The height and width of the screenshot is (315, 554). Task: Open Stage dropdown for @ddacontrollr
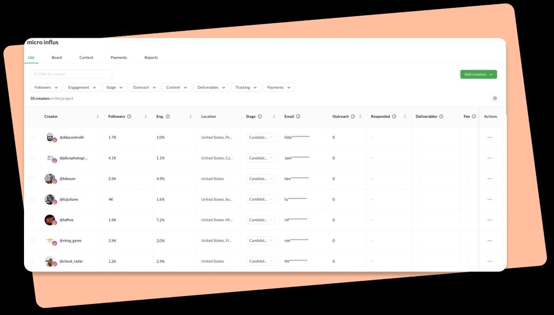(x=261, y=137)
